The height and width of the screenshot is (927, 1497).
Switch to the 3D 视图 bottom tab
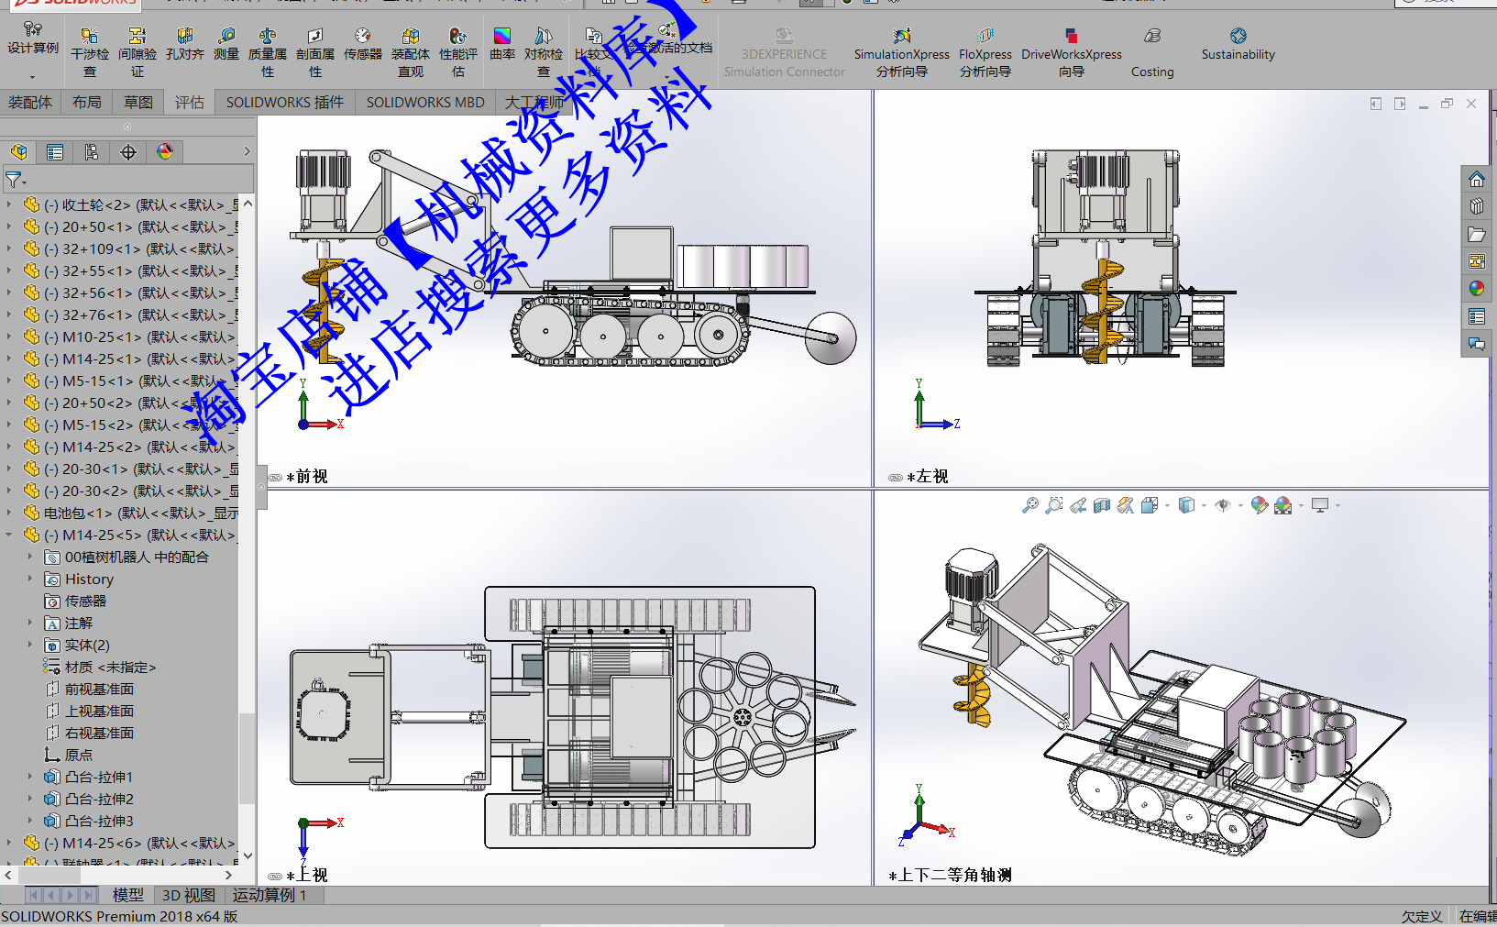[189, 895]
